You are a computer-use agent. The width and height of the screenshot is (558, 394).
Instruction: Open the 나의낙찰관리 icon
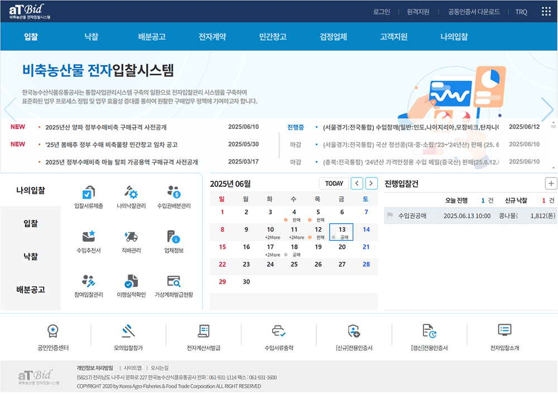tap(131, 193)
